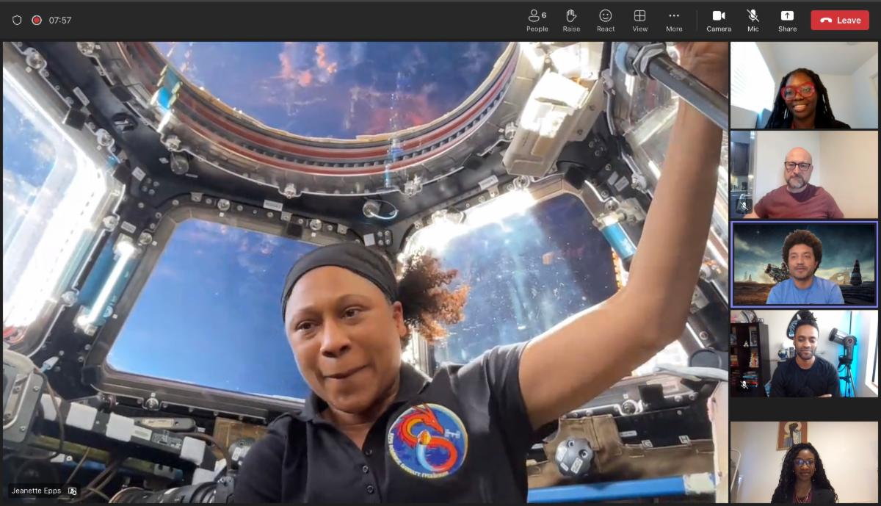Click the icon beside Jeanette Epps' name
The height and width of the screenshot is (506, 881).
(72, 491)
